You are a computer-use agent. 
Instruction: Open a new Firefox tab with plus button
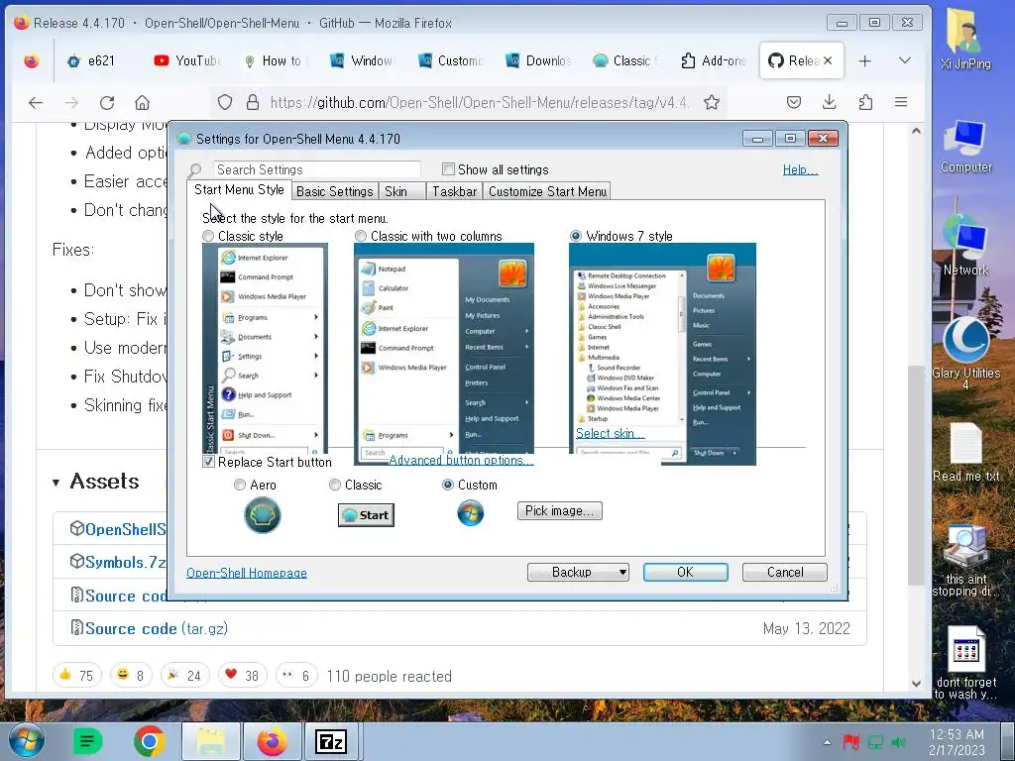pos(864,60)
